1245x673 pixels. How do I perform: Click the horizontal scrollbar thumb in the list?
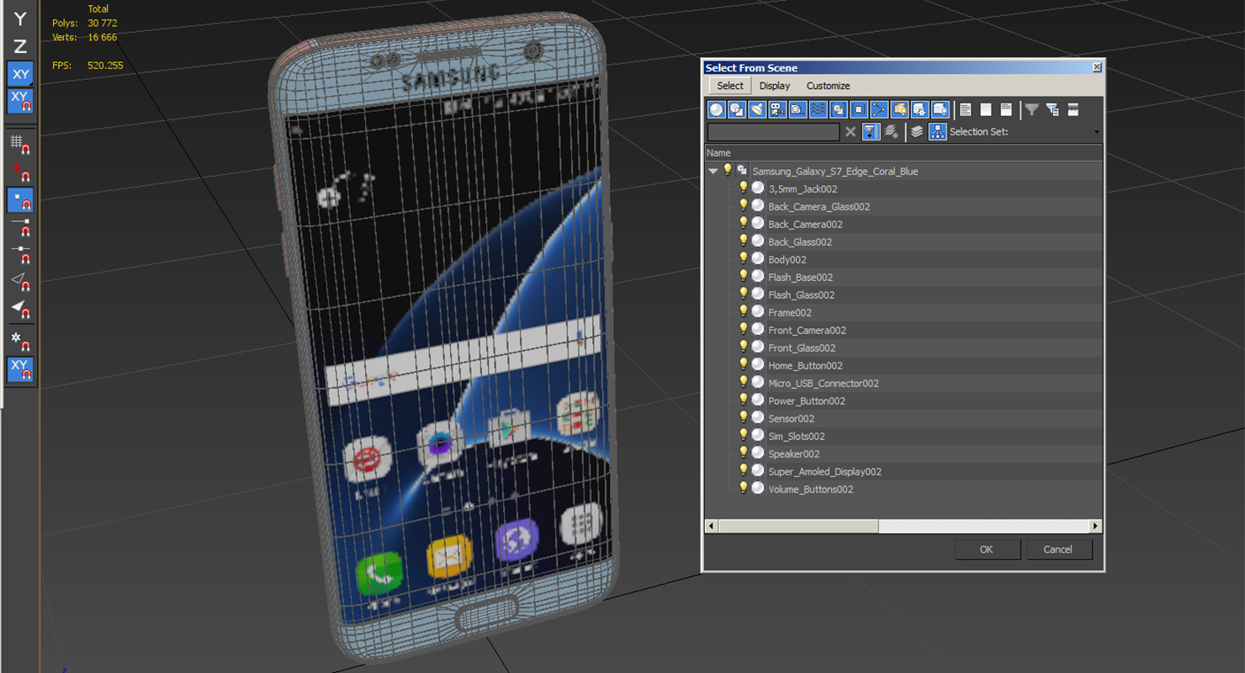coord(798,526)
